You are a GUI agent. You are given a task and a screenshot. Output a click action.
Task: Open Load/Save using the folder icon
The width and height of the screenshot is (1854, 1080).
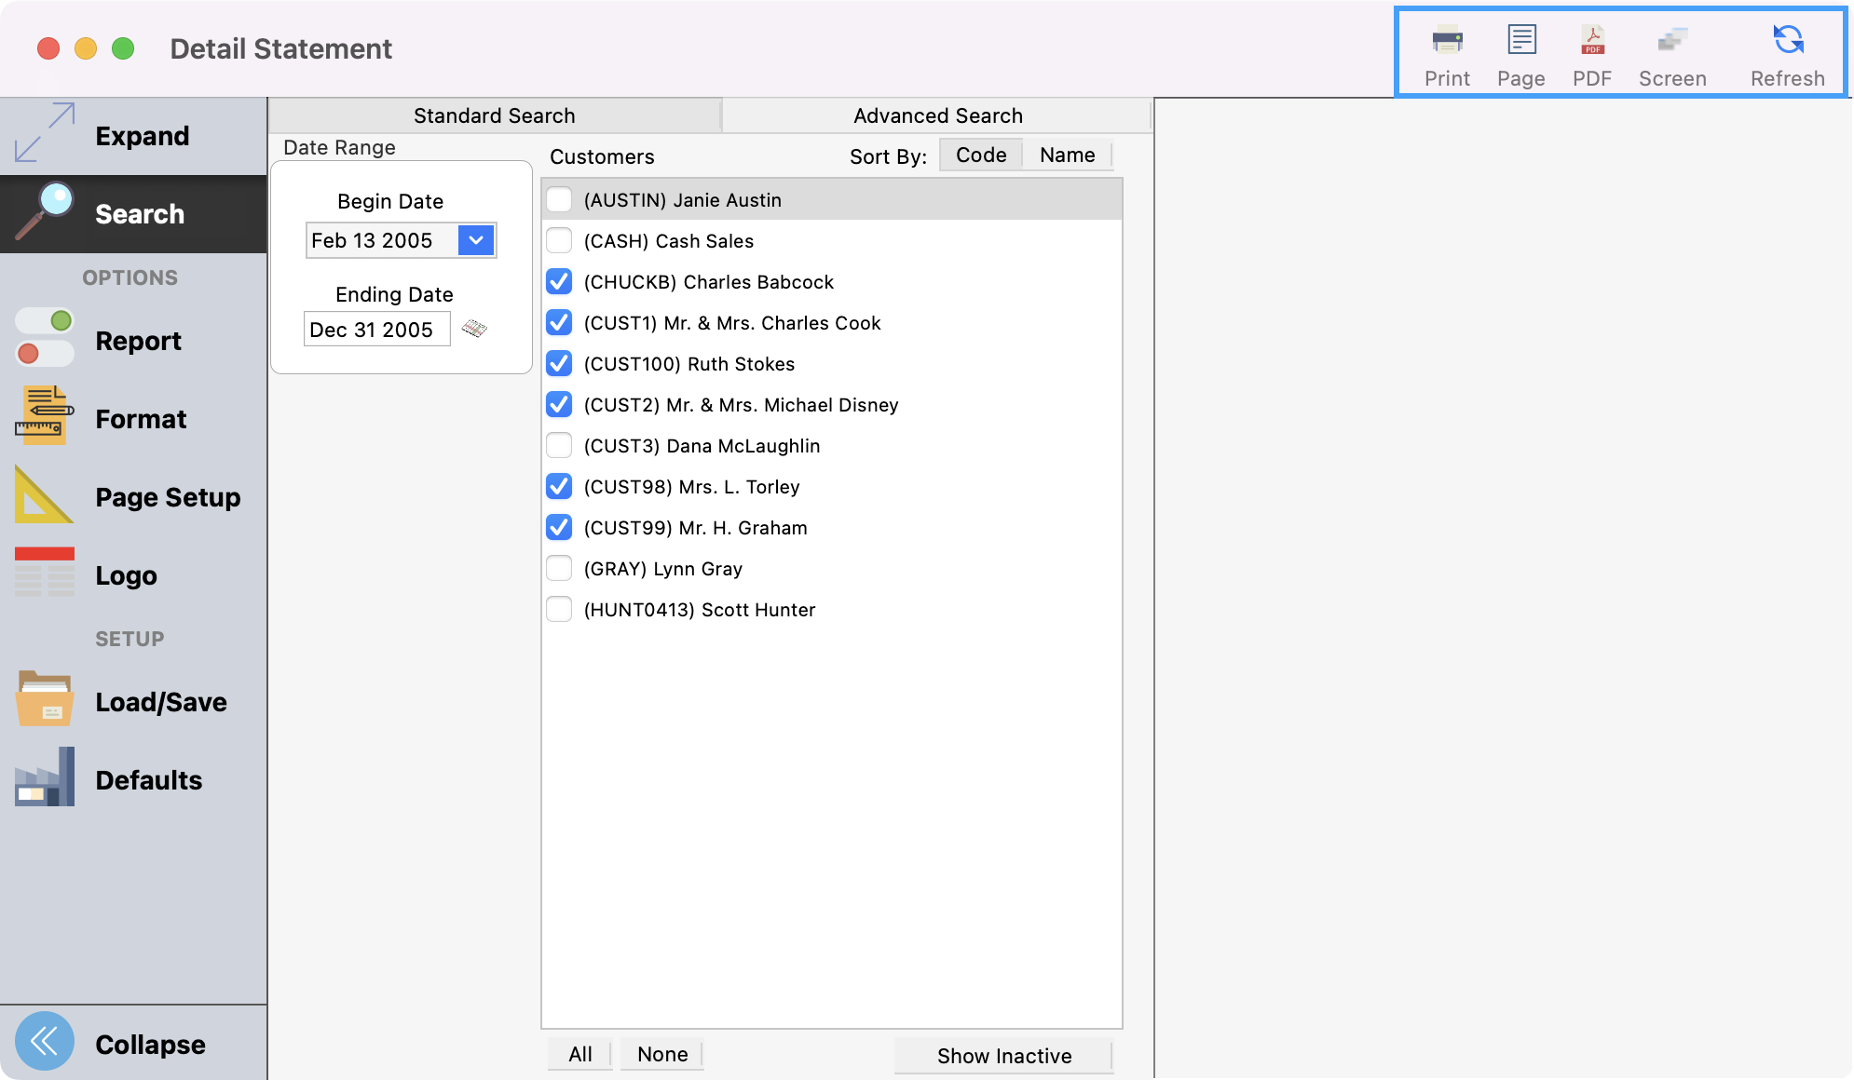tap(43, 699)
